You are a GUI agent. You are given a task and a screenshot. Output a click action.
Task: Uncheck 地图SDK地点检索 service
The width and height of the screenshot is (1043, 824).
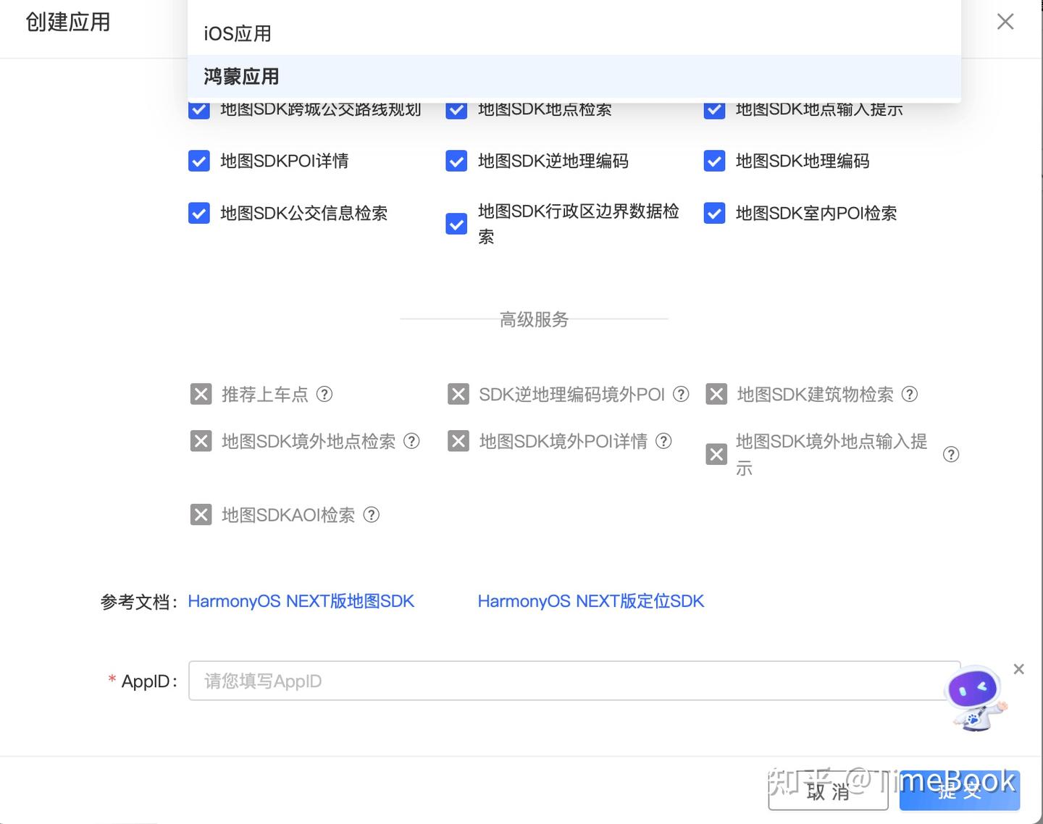tap(456, 109)
